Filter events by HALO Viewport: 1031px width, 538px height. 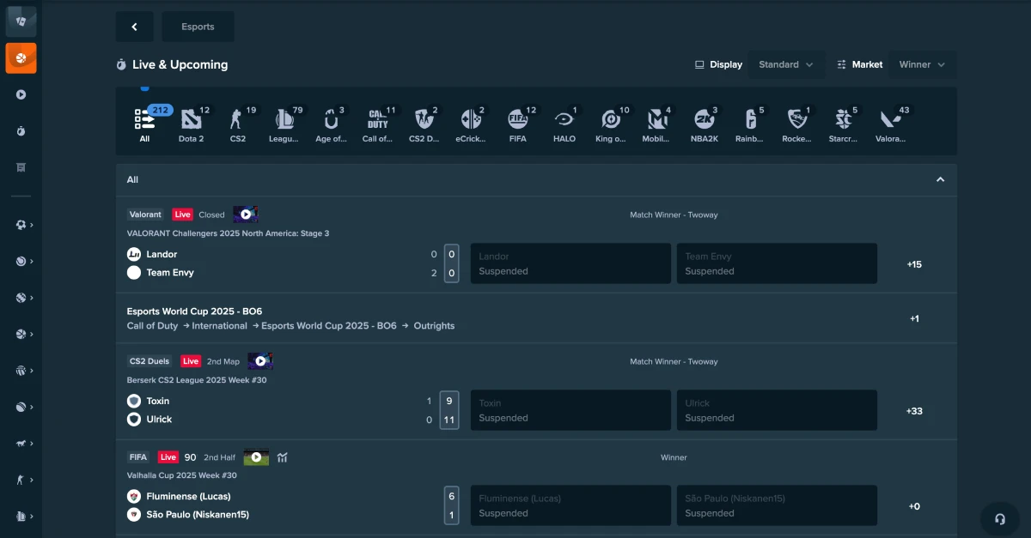click(x=564, y=124)
